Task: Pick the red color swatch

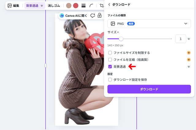Action: [76, 6]
